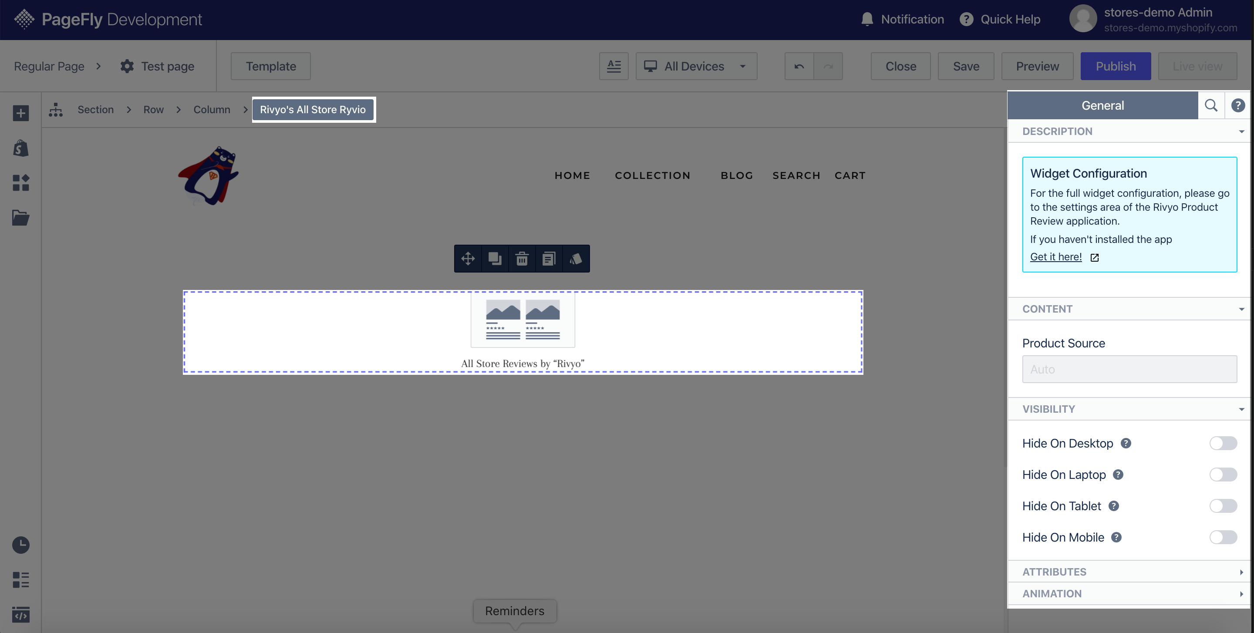Open Quick Help
The image size is (1254, 633).
click(1000, 20)
